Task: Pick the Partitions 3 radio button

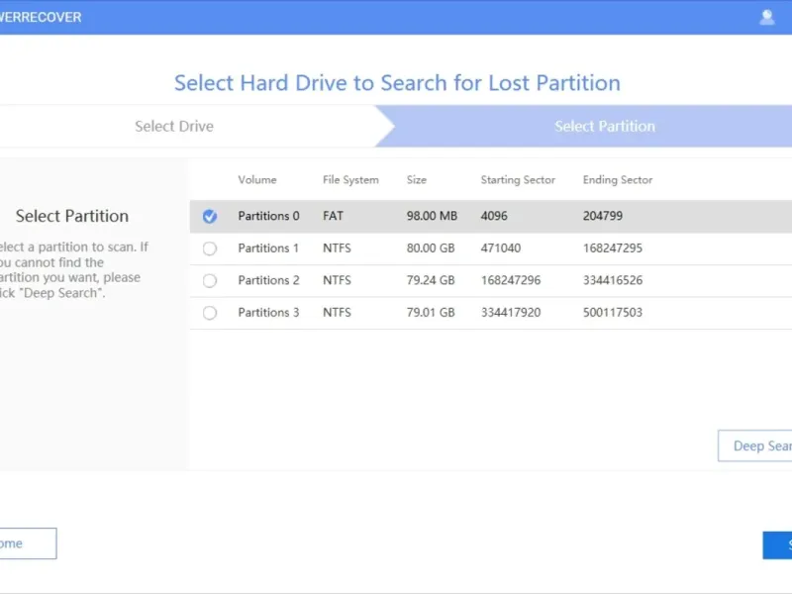Action: point(210,313)
